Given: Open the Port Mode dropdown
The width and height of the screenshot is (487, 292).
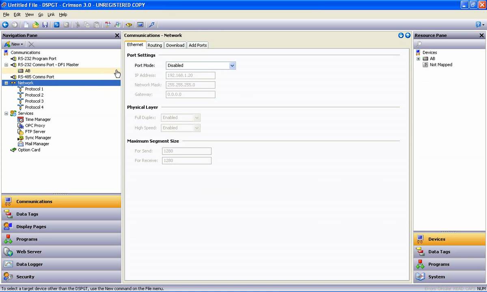Looking at the screenshot, I should click(x=232, y=65).
